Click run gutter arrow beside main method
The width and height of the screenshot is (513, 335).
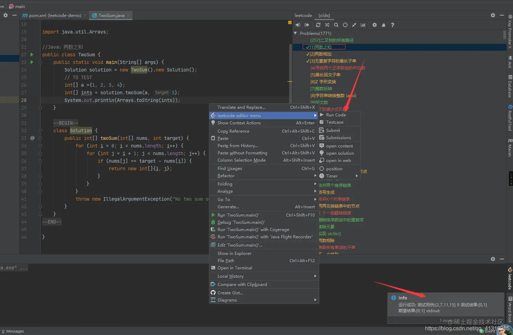pyautogui.click(x=32, y=62)
